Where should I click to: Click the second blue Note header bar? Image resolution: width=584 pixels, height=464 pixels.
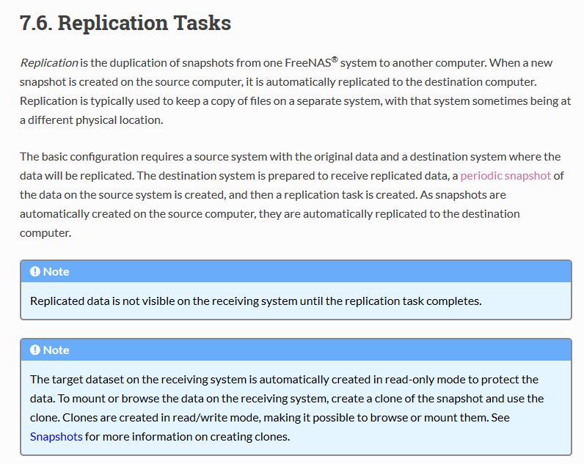coord(296,350)
